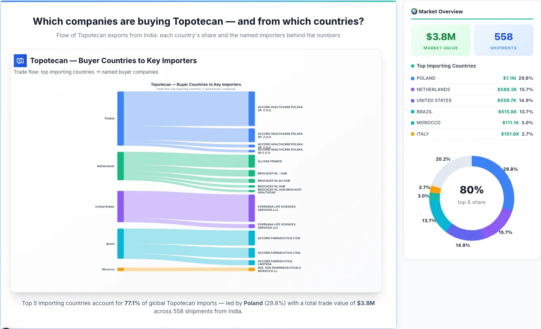Select the Netherlands node bar in the flow chart
The height and width of the screenshot is (329, 541).
(x=120, y=166)
